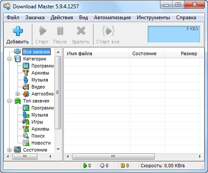This screenshot has height=173, width=208.
Task: Open the Справка menu
Action: [186, 18]
